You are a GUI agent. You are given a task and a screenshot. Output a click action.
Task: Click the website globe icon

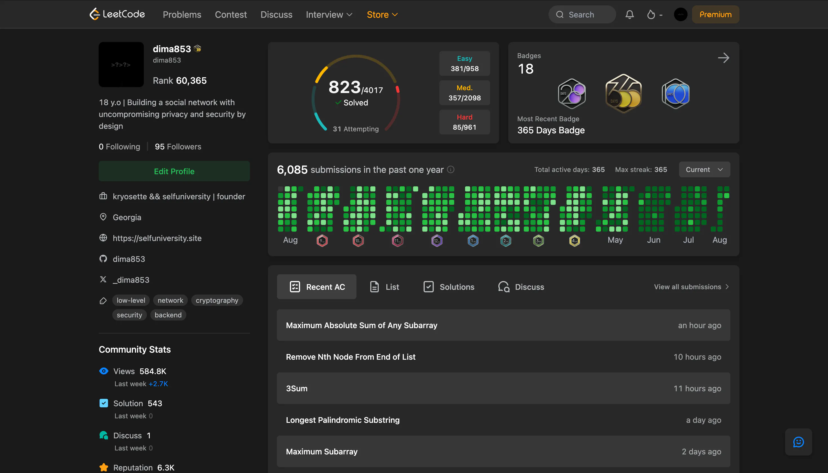(103, 238)
